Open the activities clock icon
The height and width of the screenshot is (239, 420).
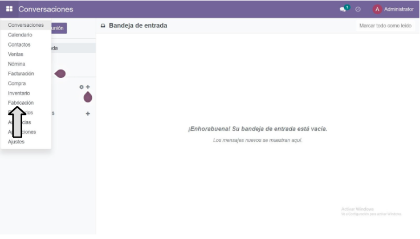[x=358, y=9]
